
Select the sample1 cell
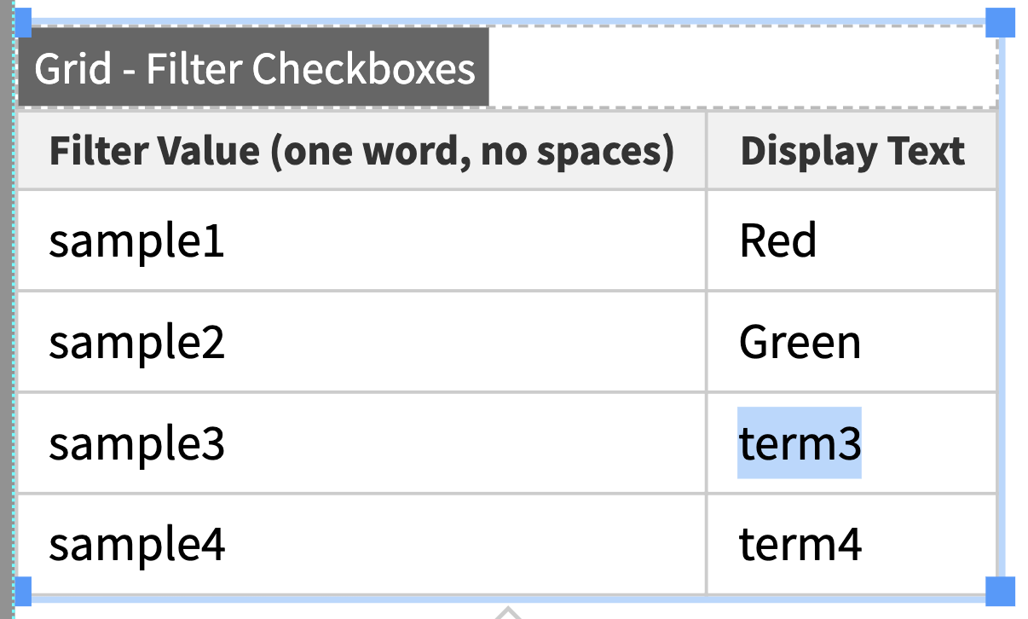click(362, 240)
